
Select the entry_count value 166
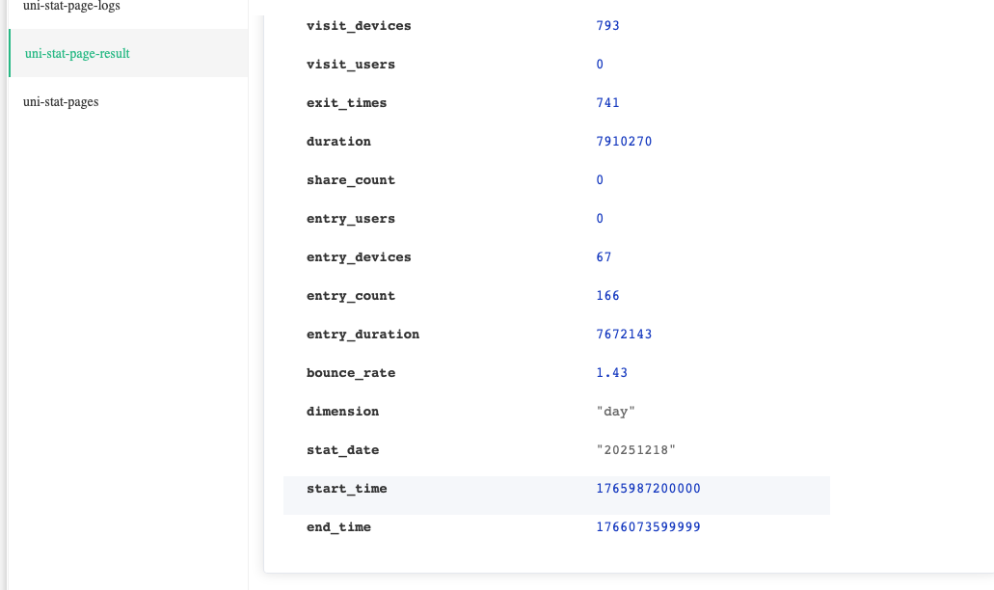tap(607, 296)
